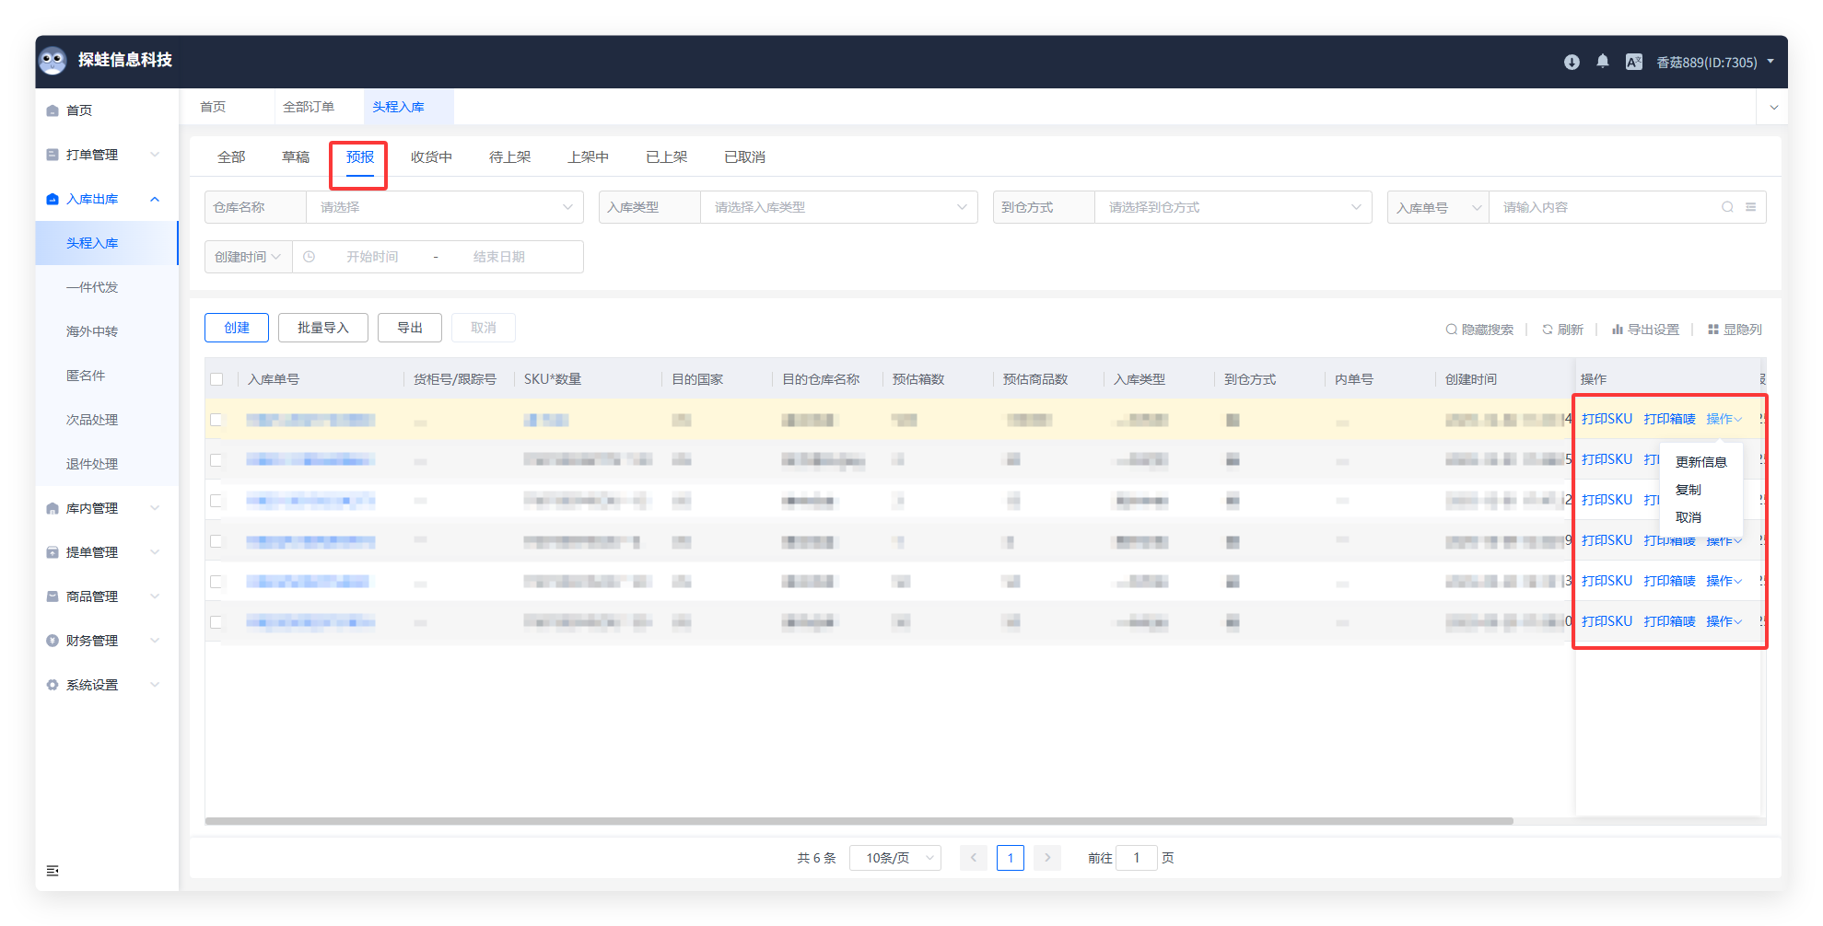This screenshot has height=926, width=1823.
Task: Click the horizontal scrollbar below the table
Action: click(x=859, y=821)
